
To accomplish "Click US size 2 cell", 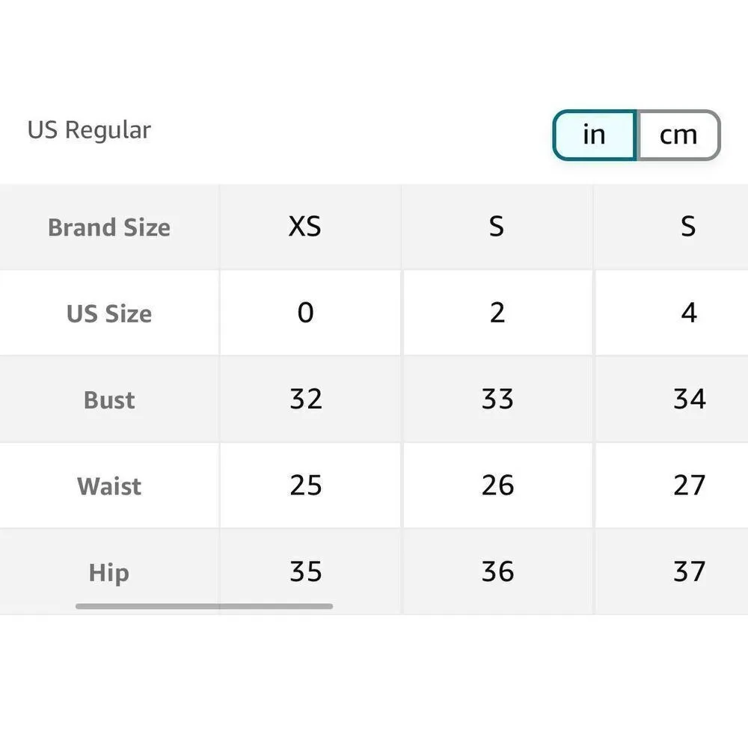I will point(497,313).
